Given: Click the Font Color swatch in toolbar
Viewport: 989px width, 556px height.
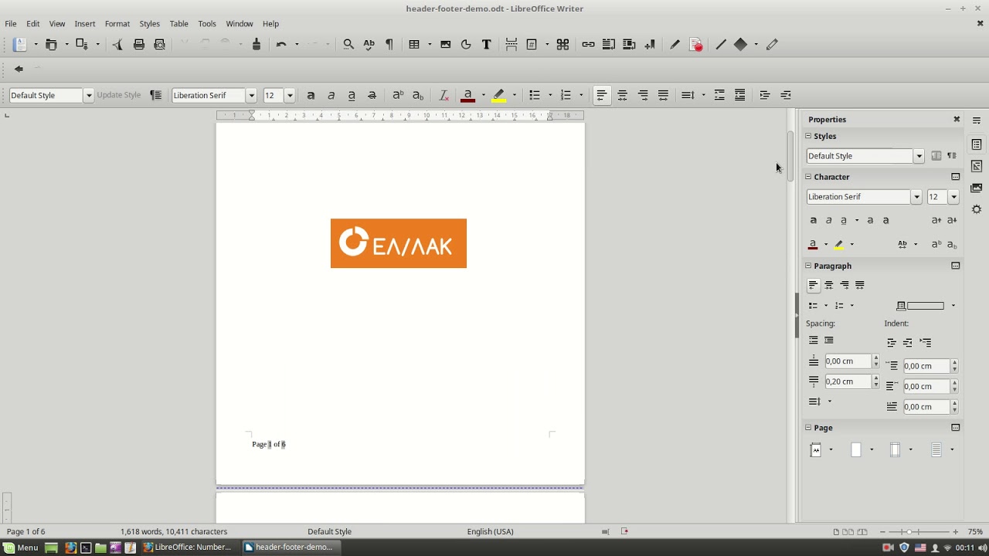Looking at the screenshot, I should [467, 95].
